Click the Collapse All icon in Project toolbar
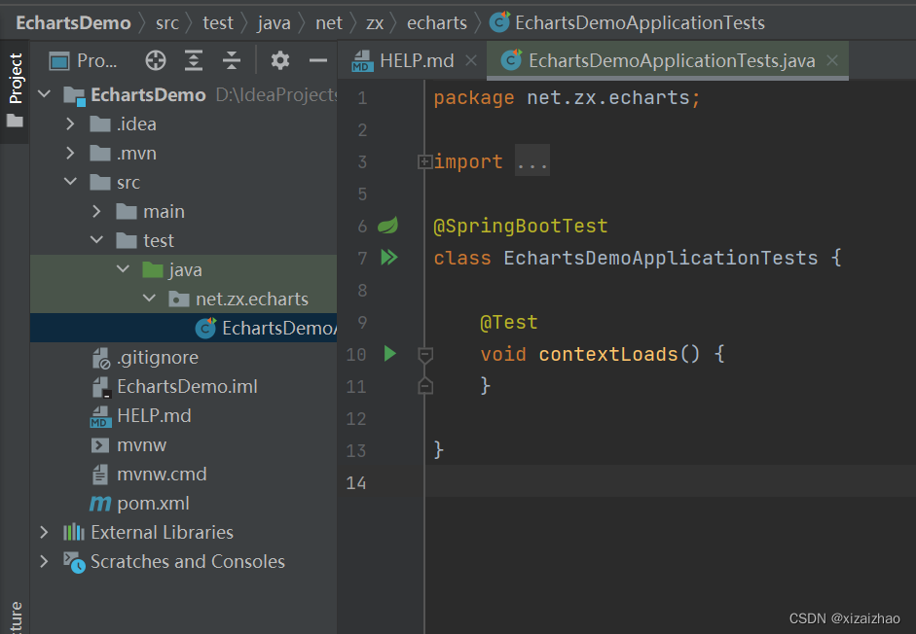The height and width of the screenshot is (634, 916). 232,60
